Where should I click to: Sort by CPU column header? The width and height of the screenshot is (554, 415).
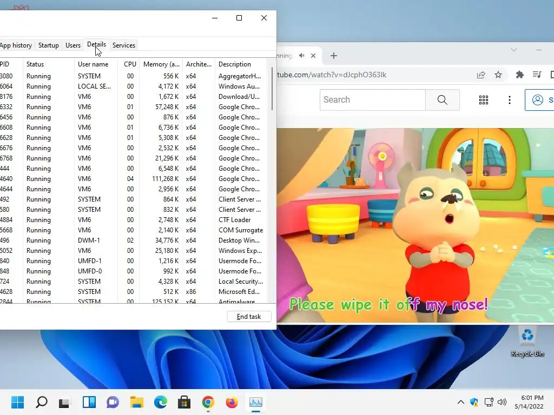(x=129, y=64)
